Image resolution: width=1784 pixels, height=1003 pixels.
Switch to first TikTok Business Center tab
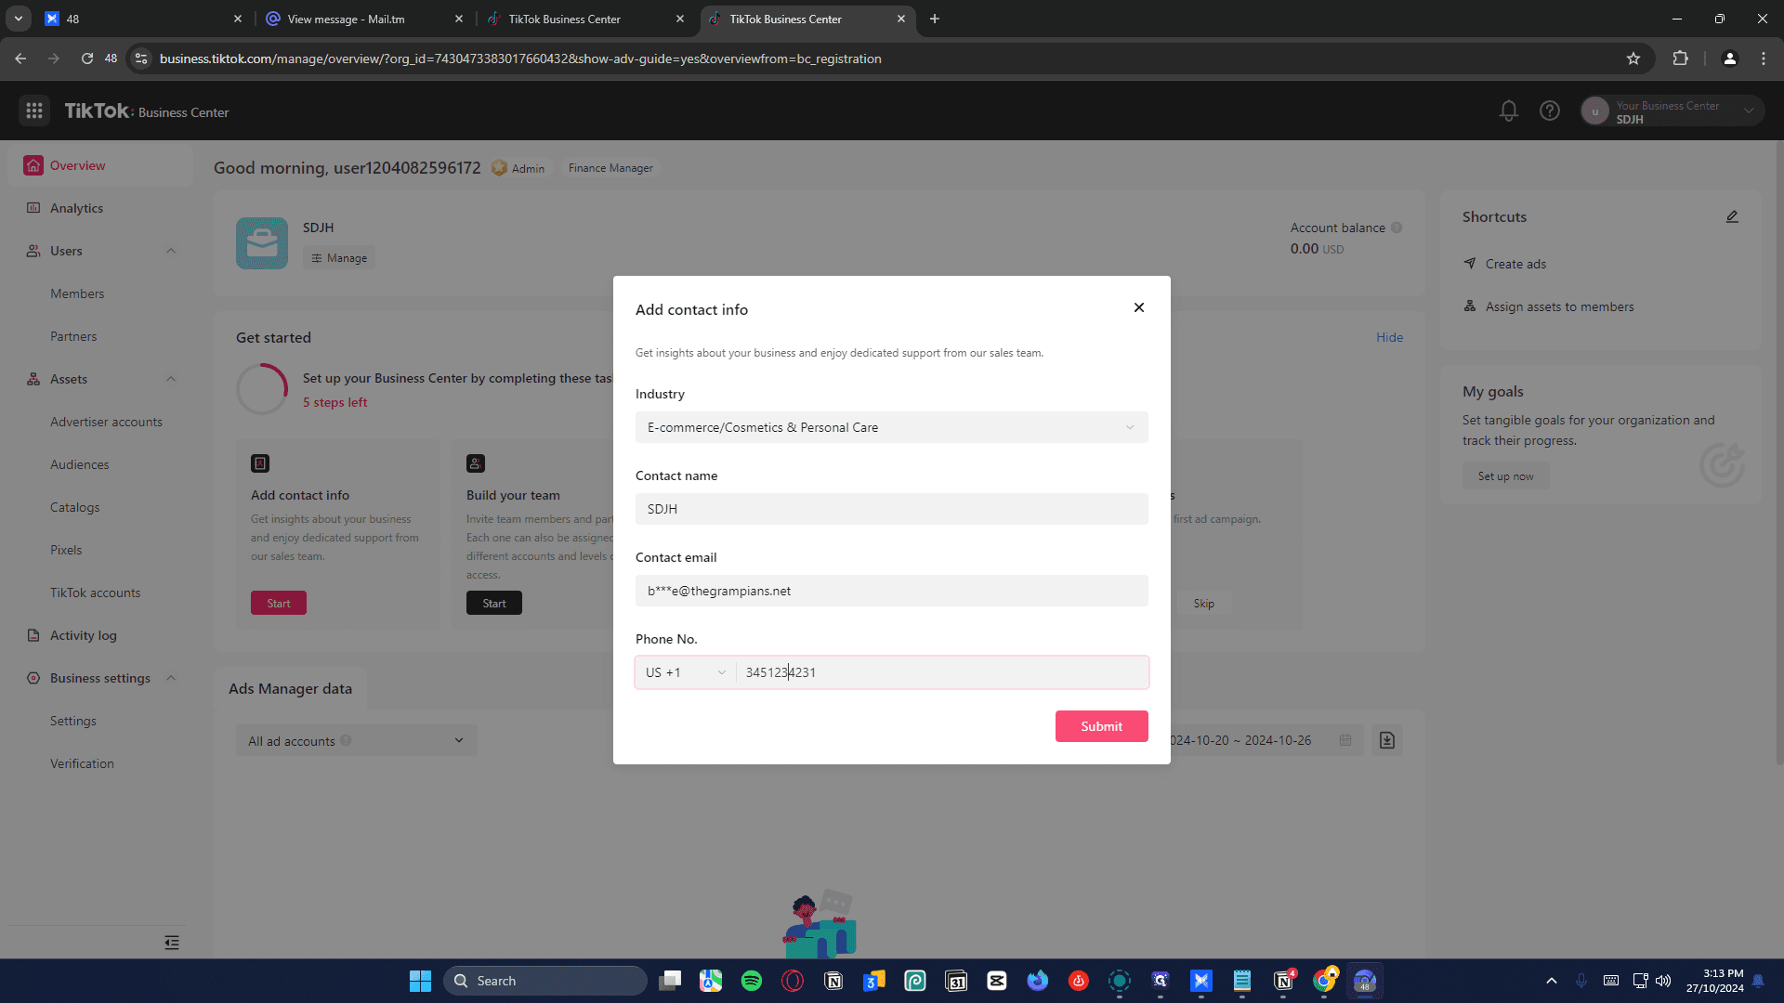584,19
